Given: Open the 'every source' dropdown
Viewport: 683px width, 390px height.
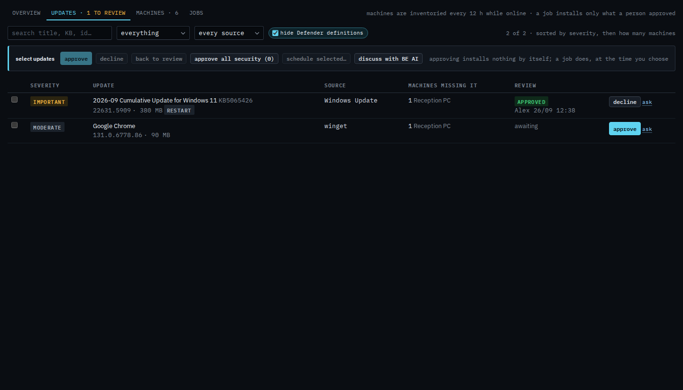Looking at the screenshot, I should pos(229,33).
